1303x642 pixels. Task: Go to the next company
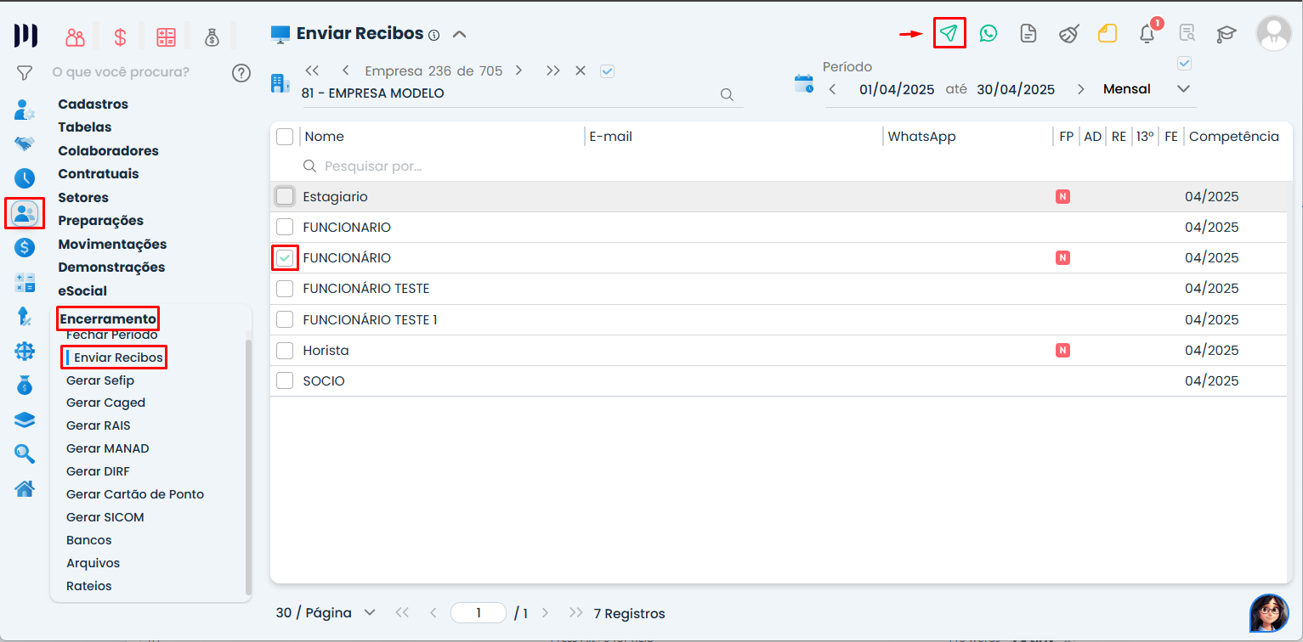(518, 71)
